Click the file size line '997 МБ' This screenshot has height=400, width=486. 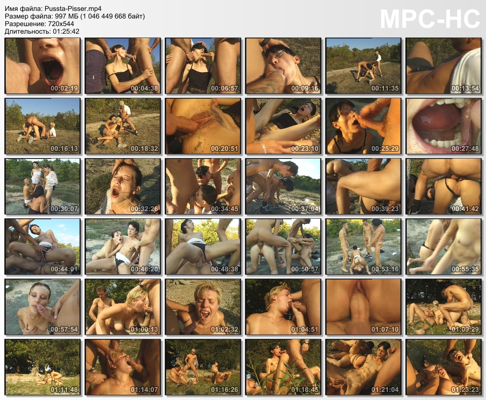pyautogui.click(x=75, y=16)
